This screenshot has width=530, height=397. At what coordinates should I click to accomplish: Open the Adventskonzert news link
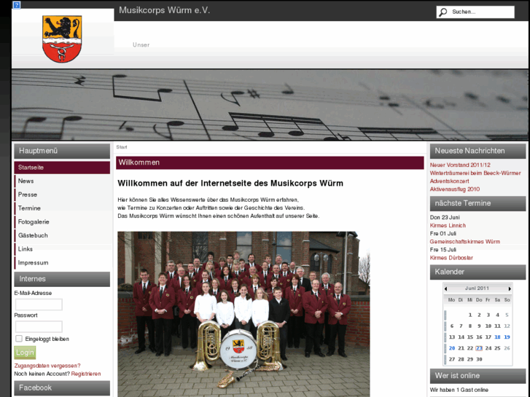point(450,181)
